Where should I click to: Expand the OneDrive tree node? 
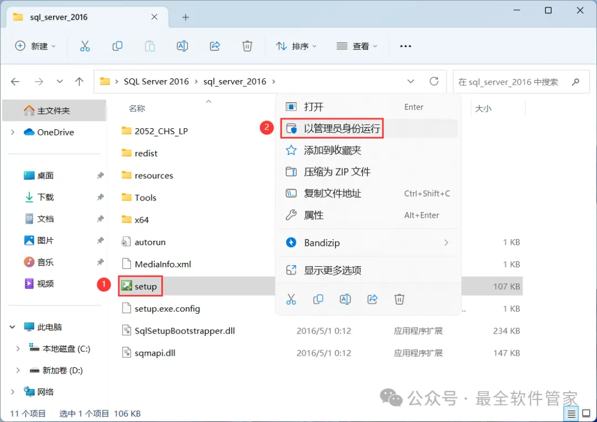[x=13, y=132]
